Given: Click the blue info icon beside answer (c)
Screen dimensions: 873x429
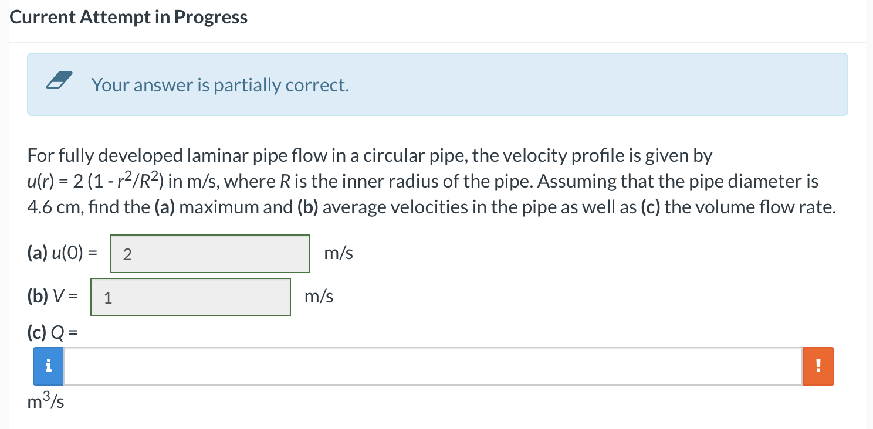Looking at the screenshot, I should click(48, 366).
